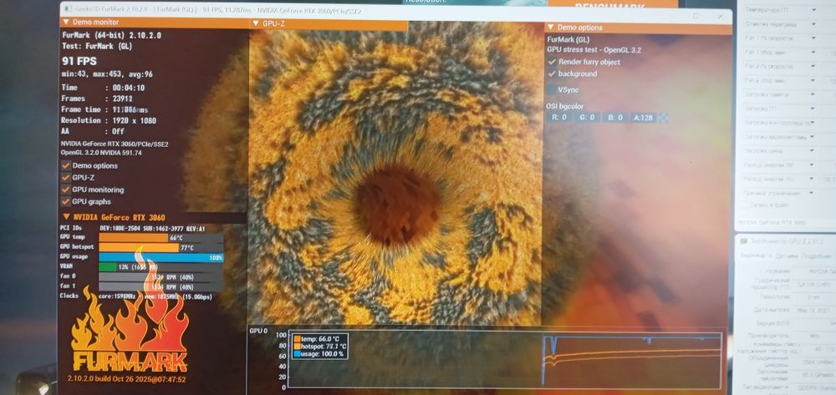
Task: Maximize the FurMark window
Action: point(696,16)
